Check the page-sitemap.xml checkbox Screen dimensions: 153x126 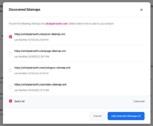(x=11, y=53)
